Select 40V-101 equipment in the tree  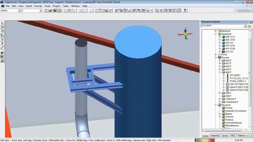(229, 43)
